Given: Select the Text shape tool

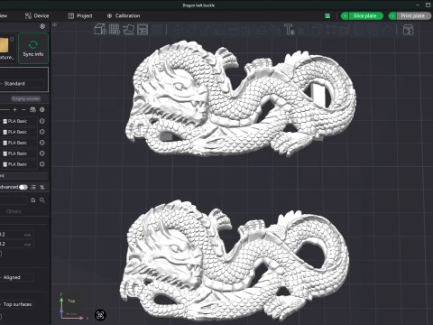Looking at the screenshot, I should coord(290,30).
